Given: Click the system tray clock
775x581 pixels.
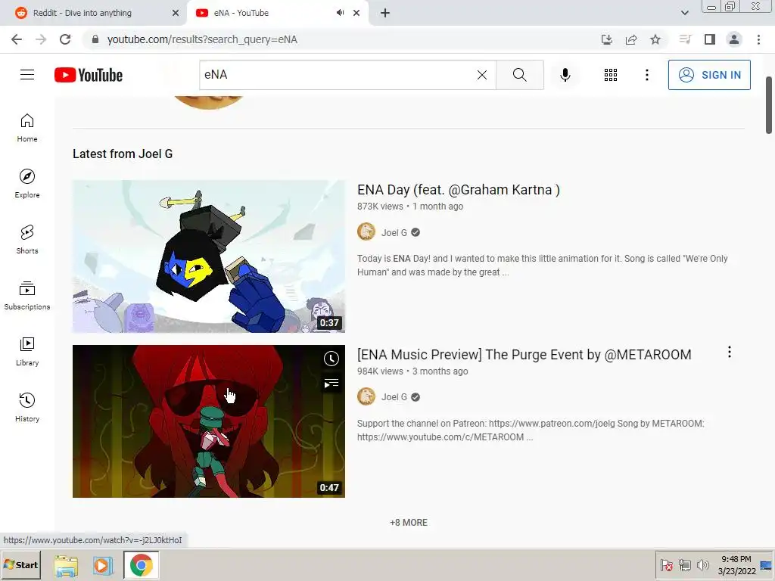Looking at the screenshot, I should pos(736,564).
